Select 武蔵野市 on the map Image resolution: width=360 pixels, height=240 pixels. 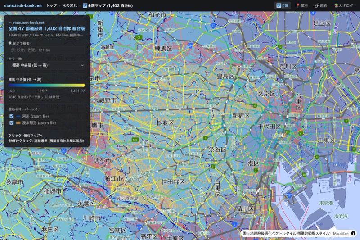[105, 100]
